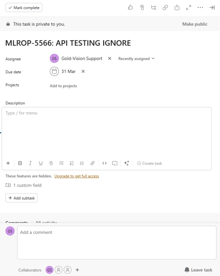Like this task with thumbs up icon
This screenshot has width=220, height=276.
[131, 7]
